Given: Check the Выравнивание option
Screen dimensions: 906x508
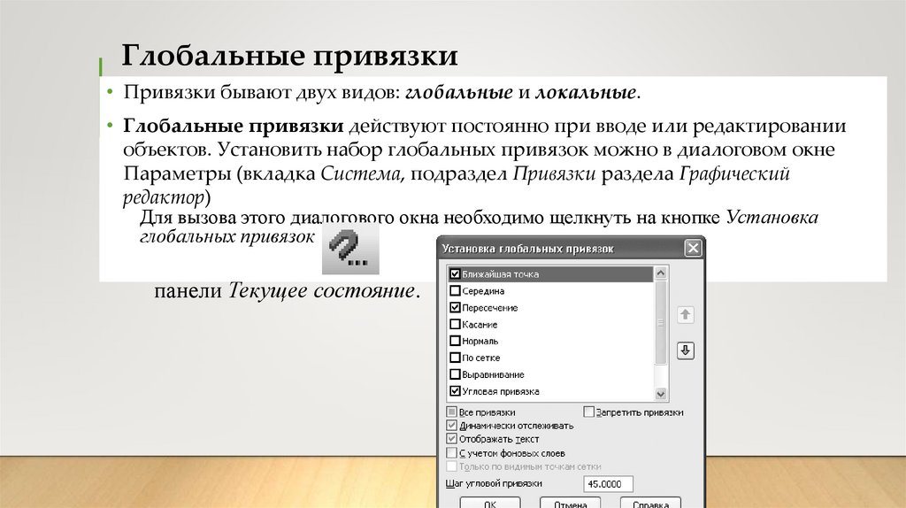Looking at the screenshot, I should tap(456, 374).
